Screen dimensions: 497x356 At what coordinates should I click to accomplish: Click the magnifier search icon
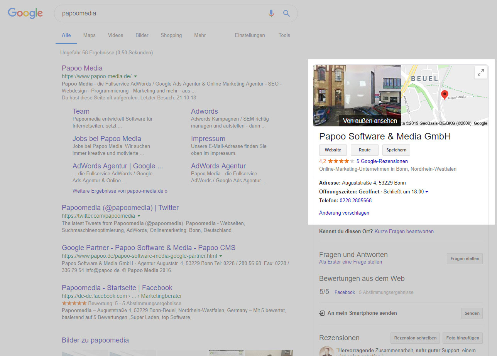tap(286, 13)
